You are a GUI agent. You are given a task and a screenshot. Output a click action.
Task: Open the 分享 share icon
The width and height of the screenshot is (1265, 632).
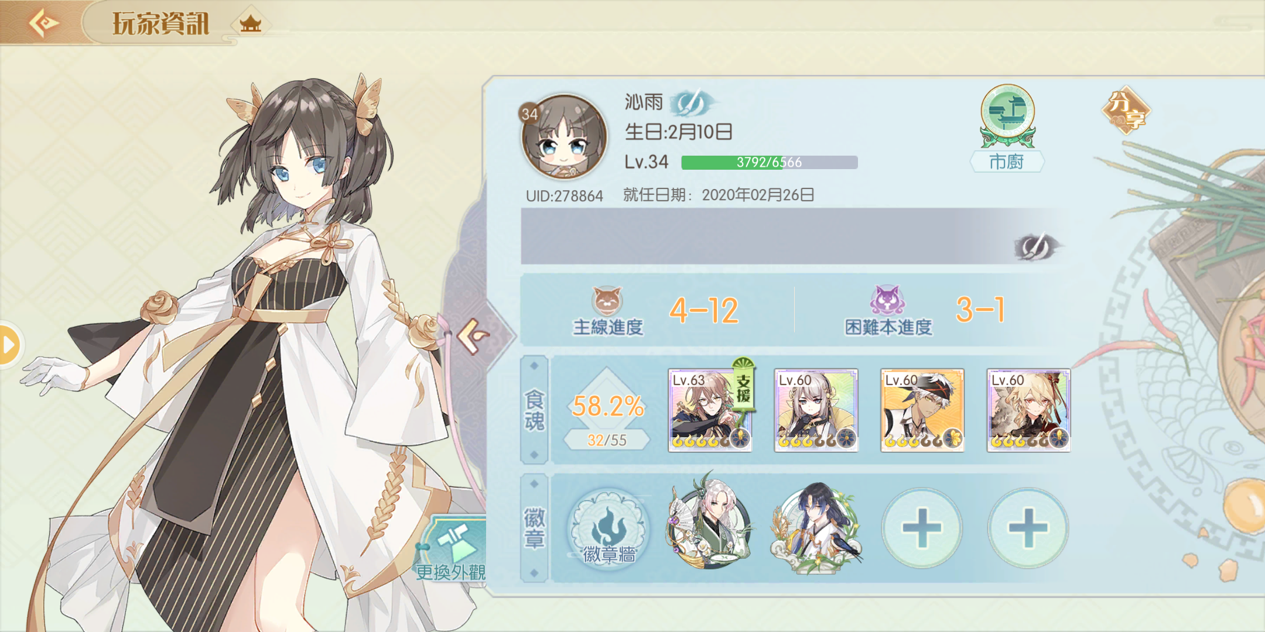tap(1126, 110)
